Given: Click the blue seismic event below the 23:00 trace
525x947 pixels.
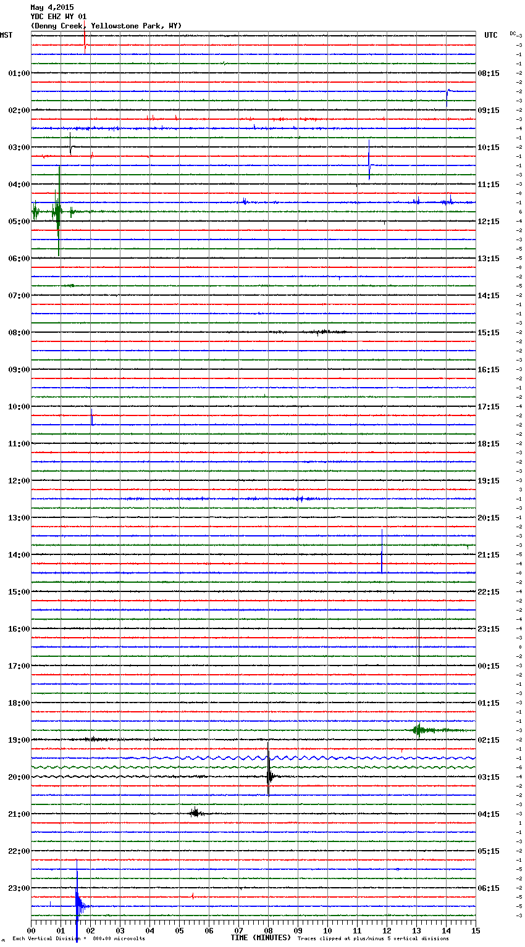Looking at the screenshot, I should pyautogui.click(x=78, y=903).
